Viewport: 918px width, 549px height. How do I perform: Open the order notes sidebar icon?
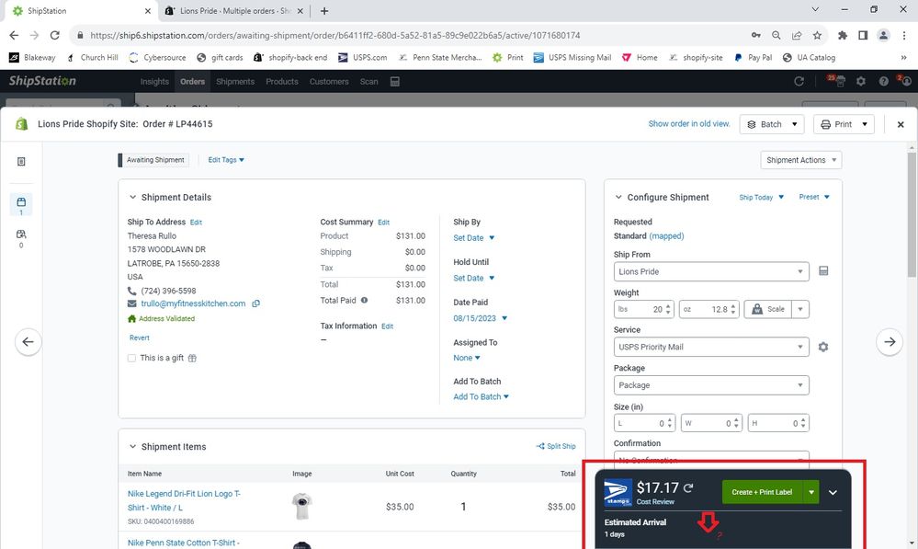pos(22,162)
